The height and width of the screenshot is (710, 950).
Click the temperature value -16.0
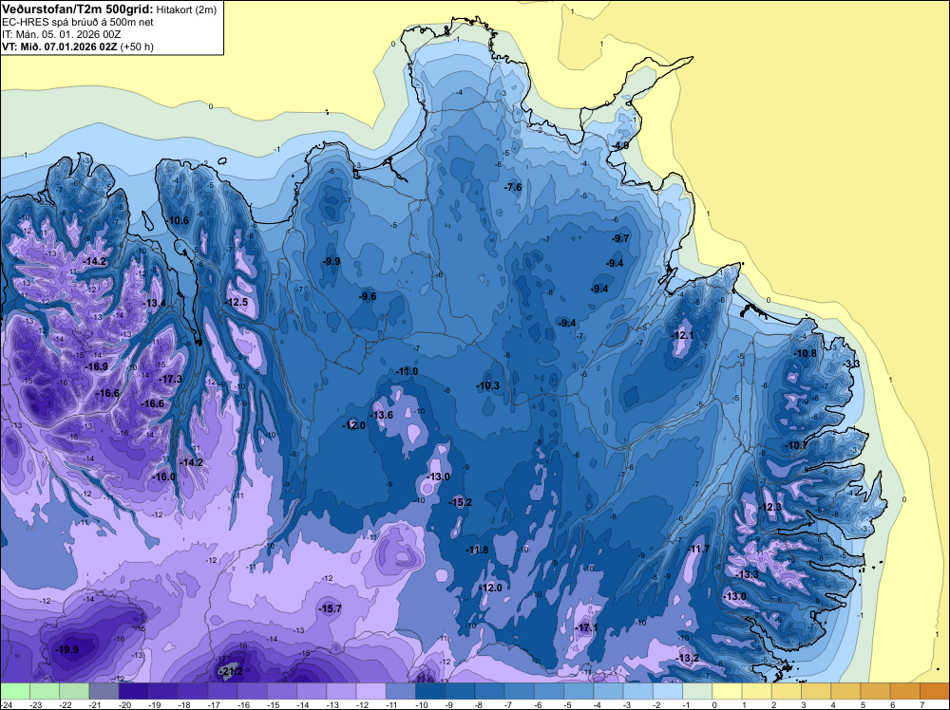[x=163, y=476]
